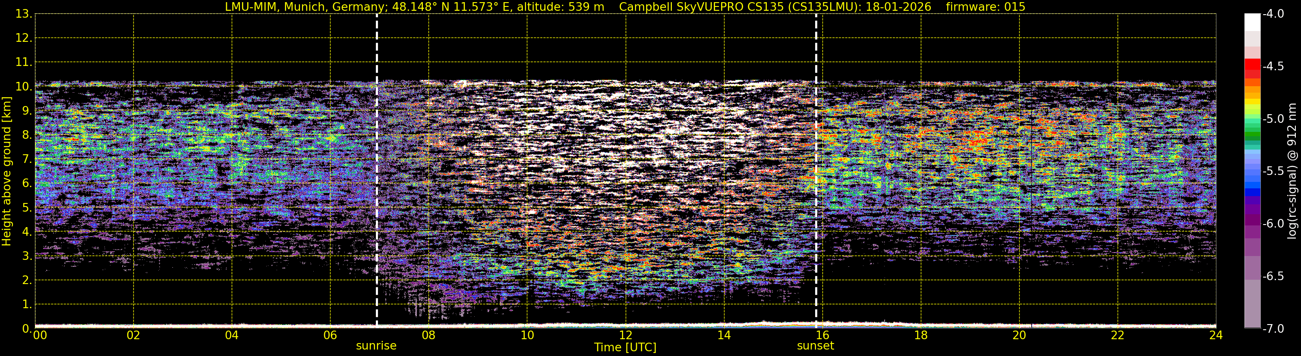Click the time axis tick '08'
This screenshot has height=356, width=1301.
429,335
